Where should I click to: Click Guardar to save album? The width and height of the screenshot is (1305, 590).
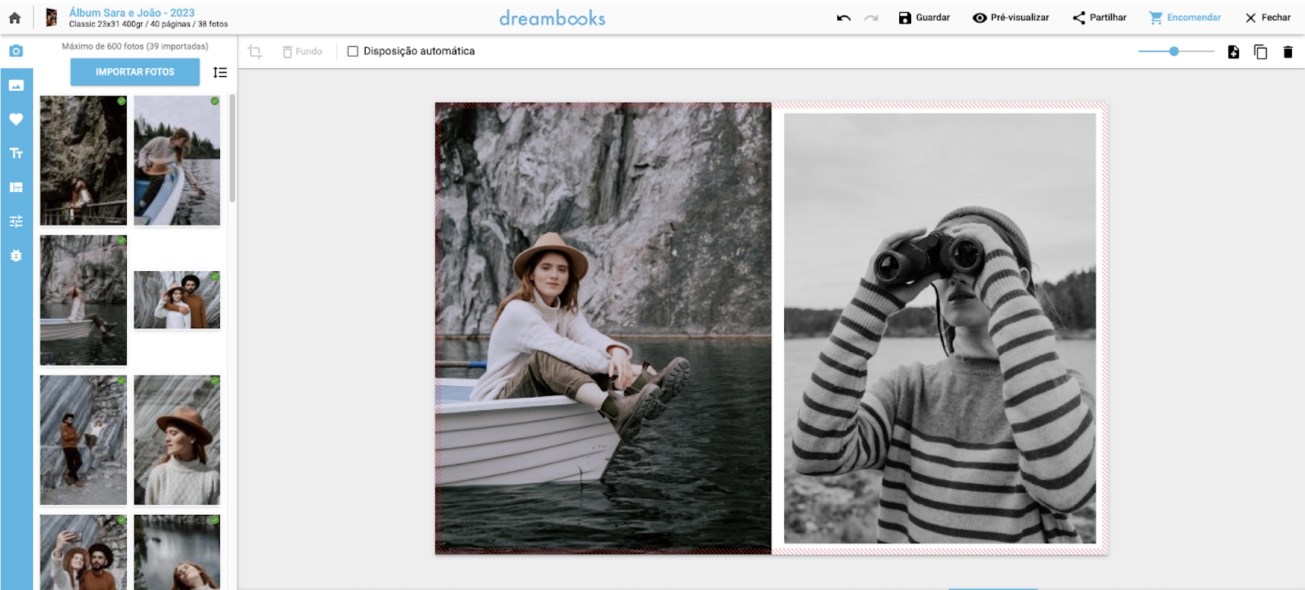923,18
